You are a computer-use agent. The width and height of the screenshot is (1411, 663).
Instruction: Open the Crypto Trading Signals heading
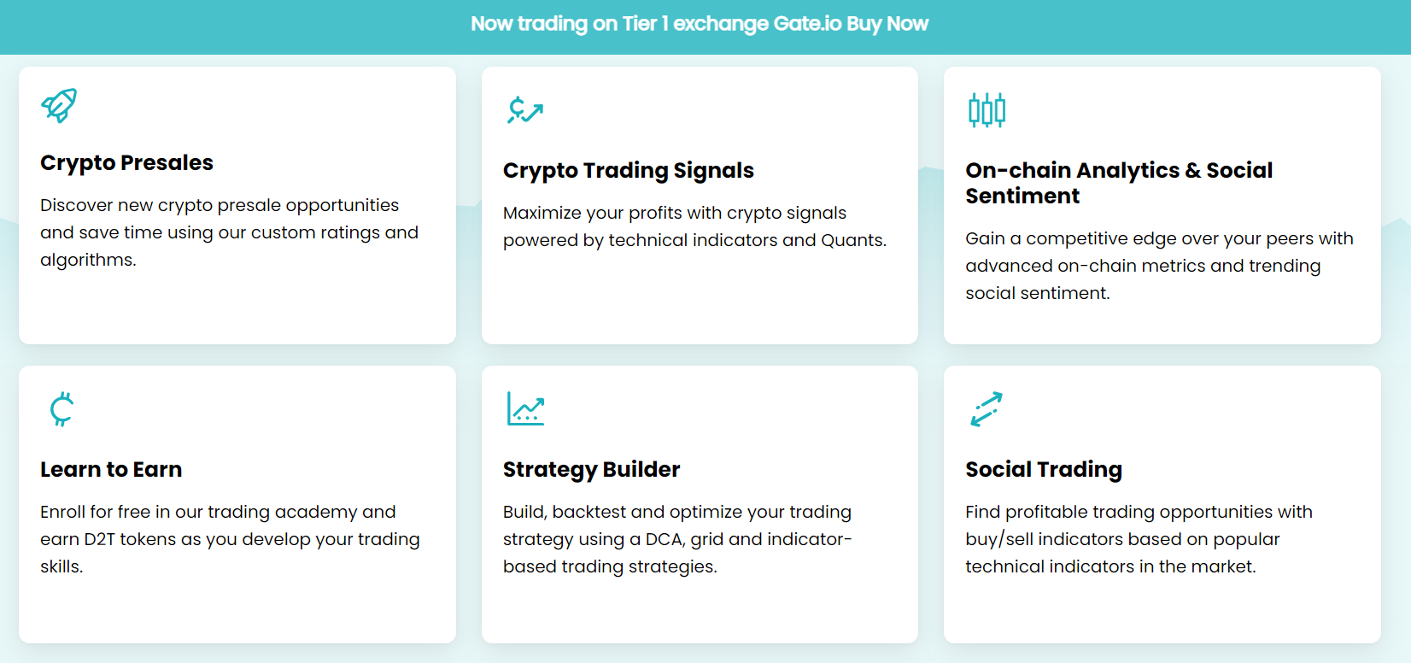pyautogui.click(x=628, y=170)
